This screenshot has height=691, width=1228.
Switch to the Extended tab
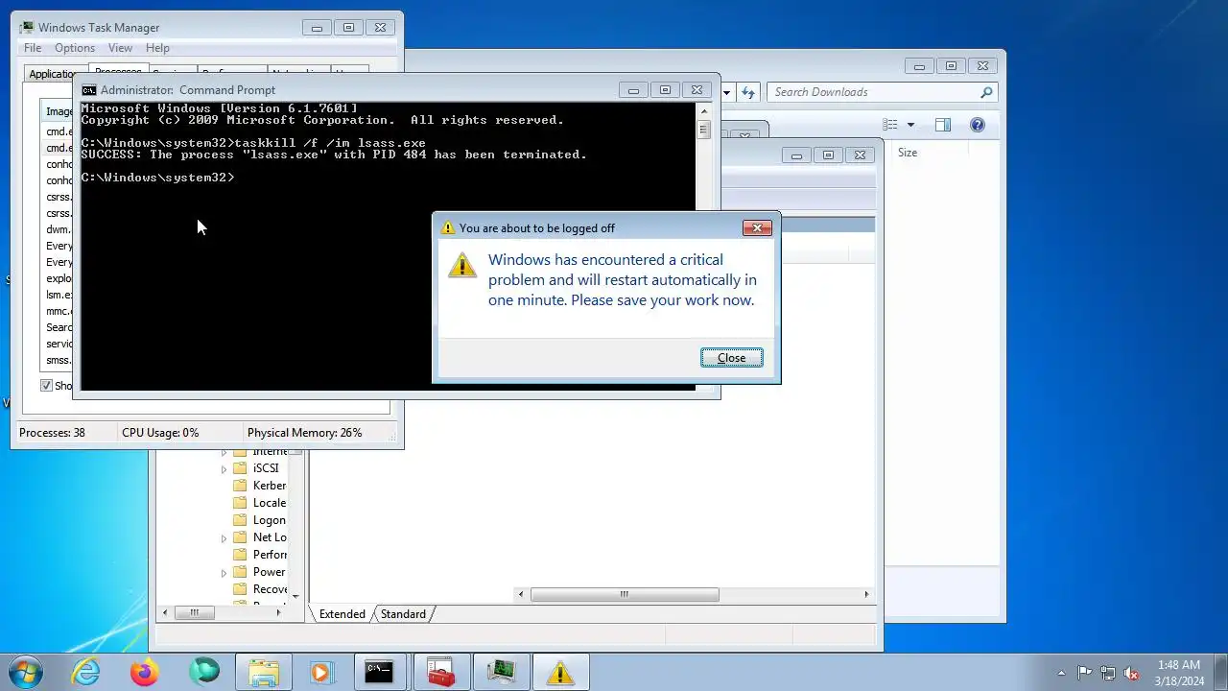[x=342, y=614]
